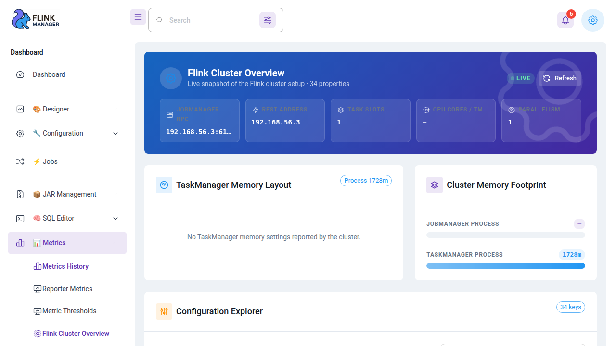The image size is (616, 346).
Task: Click the Designer chart icon in sidebar
Action: click(x=20, y=109)
